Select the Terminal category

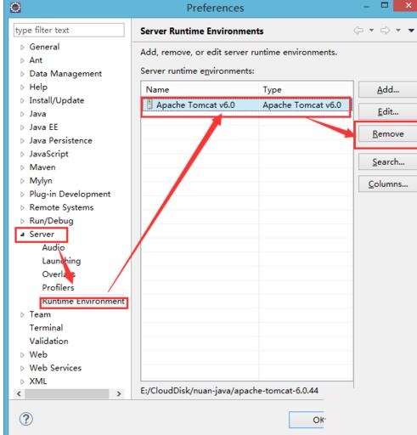46,328
